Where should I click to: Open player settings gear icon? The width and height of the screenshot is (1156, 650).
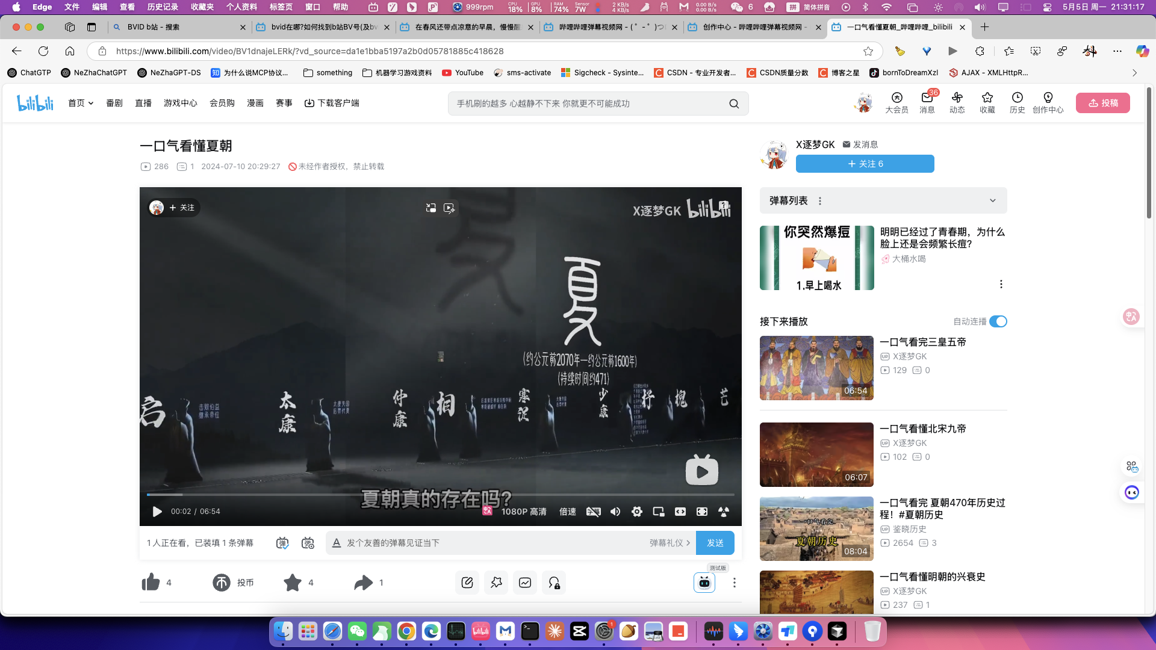click(637, 512)
